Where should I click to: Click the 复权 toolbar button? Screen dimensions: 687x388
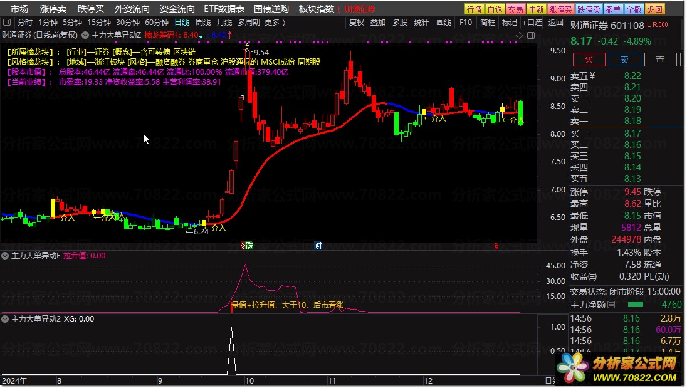[x=357, y=22]
